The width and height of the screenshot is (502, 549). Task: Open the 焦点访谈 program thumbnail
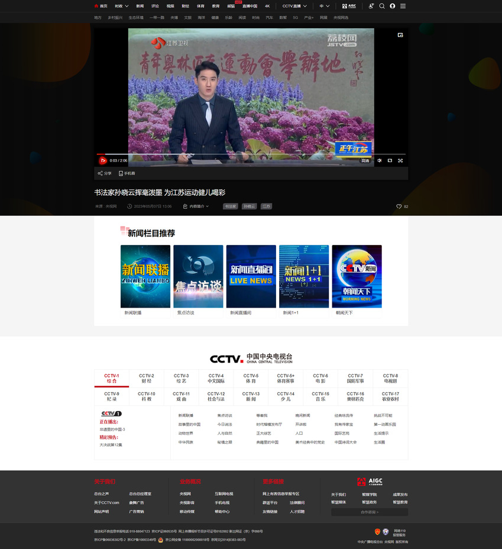(198, 276)
